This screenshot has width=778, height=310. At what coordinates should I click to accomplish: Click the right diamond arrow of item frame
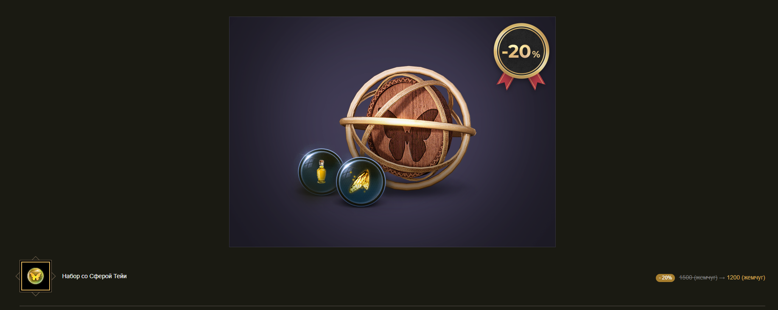pos(54,276)
